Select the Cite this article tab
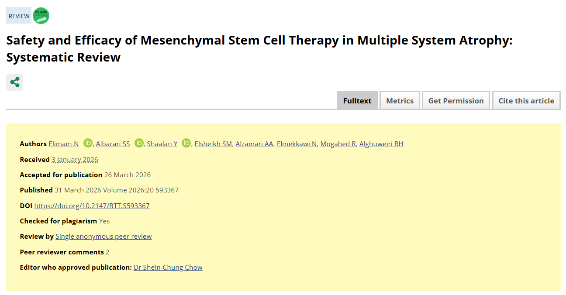 coord(526,100)
